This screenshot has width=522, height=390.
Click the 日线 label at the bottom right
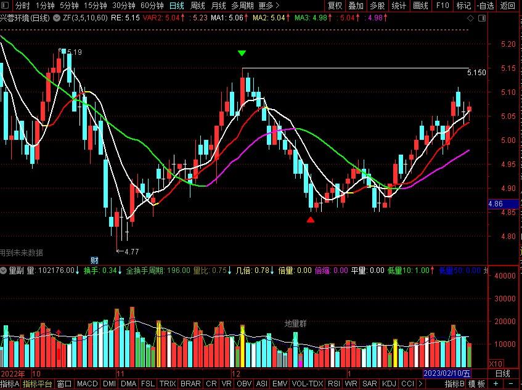[x=503, y=373]
